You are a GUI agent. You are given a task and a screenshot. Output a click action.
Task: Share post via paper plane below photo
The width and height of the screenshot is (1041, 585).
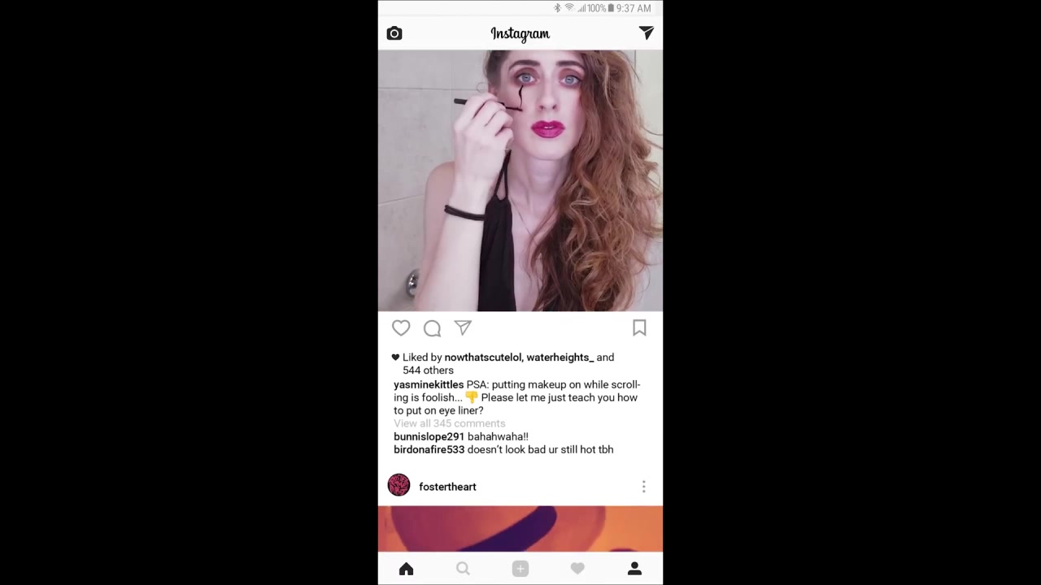pyautogui.click(x=463, y=327)
